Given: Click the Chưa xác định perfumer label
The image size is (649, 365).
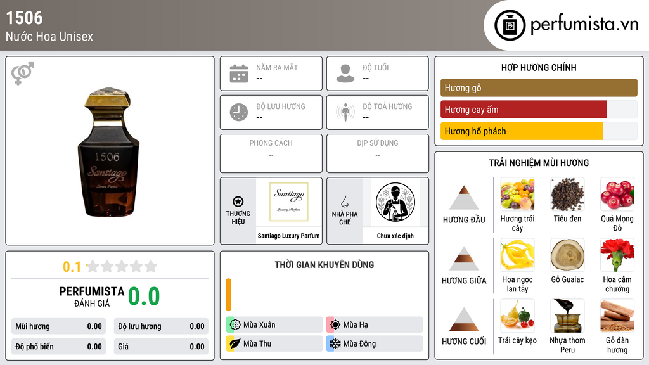Looking at the screenshot, I should 395,236.
